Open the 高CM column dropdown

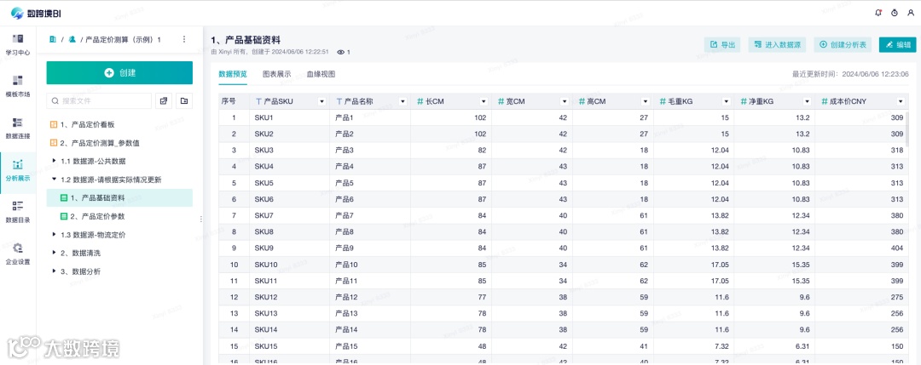[645, 101]
